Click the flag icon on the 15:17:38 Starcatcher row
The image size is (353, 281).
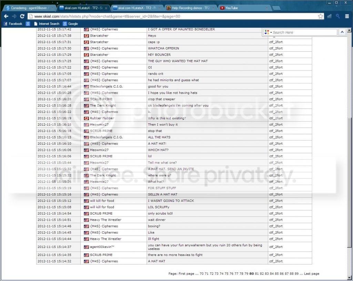(86, 36)
